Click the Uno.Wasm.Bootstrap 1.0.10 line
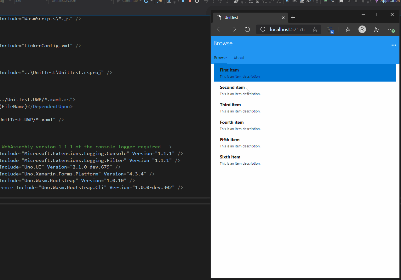The height and width of the screenshot is (280, 401). (x=67, y=180)
